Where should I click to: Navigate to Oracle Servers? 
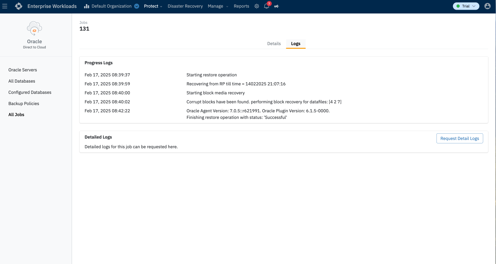tap(22, 70)
